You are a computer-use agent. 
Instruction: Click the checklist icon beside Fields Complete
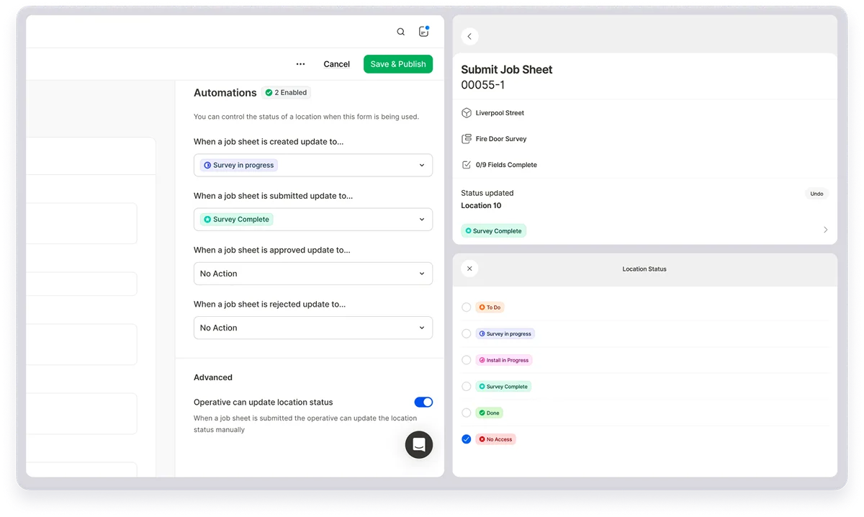click(467, 165)
